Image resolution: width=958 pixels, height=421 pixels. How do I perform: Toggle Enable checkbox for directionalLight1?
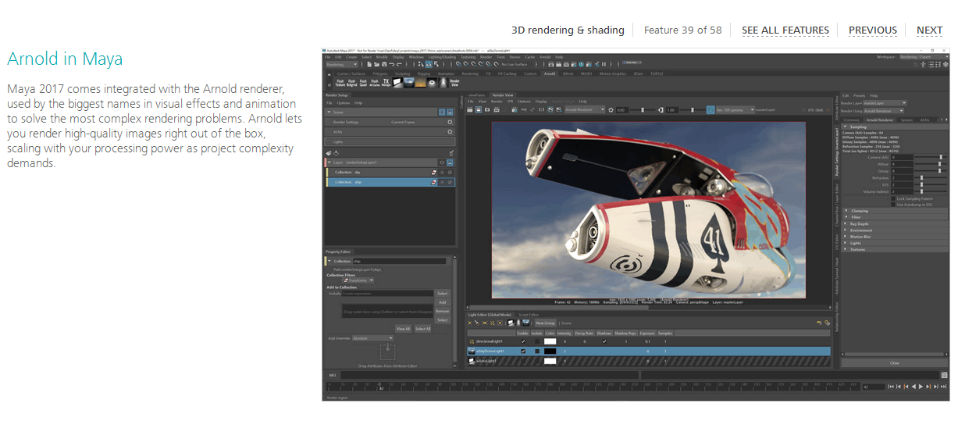[x=523, y=341]
